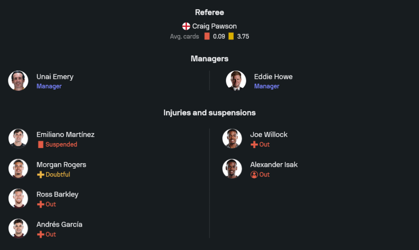Click the yellow doubtful cross icon under Morgan Rogers

tap(41, 174)
